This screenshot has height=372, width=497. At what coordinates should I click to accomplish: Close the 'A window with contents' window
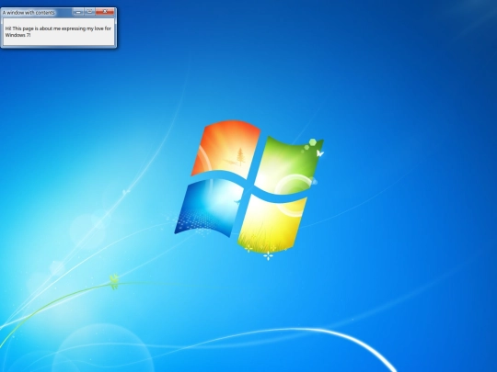pyautogui.click(x=105, y=12)
